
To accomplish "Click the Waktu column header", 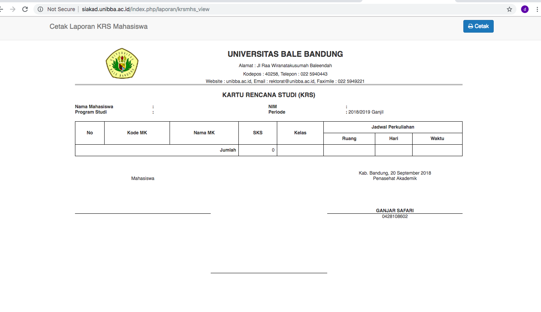I will [437, 139].
